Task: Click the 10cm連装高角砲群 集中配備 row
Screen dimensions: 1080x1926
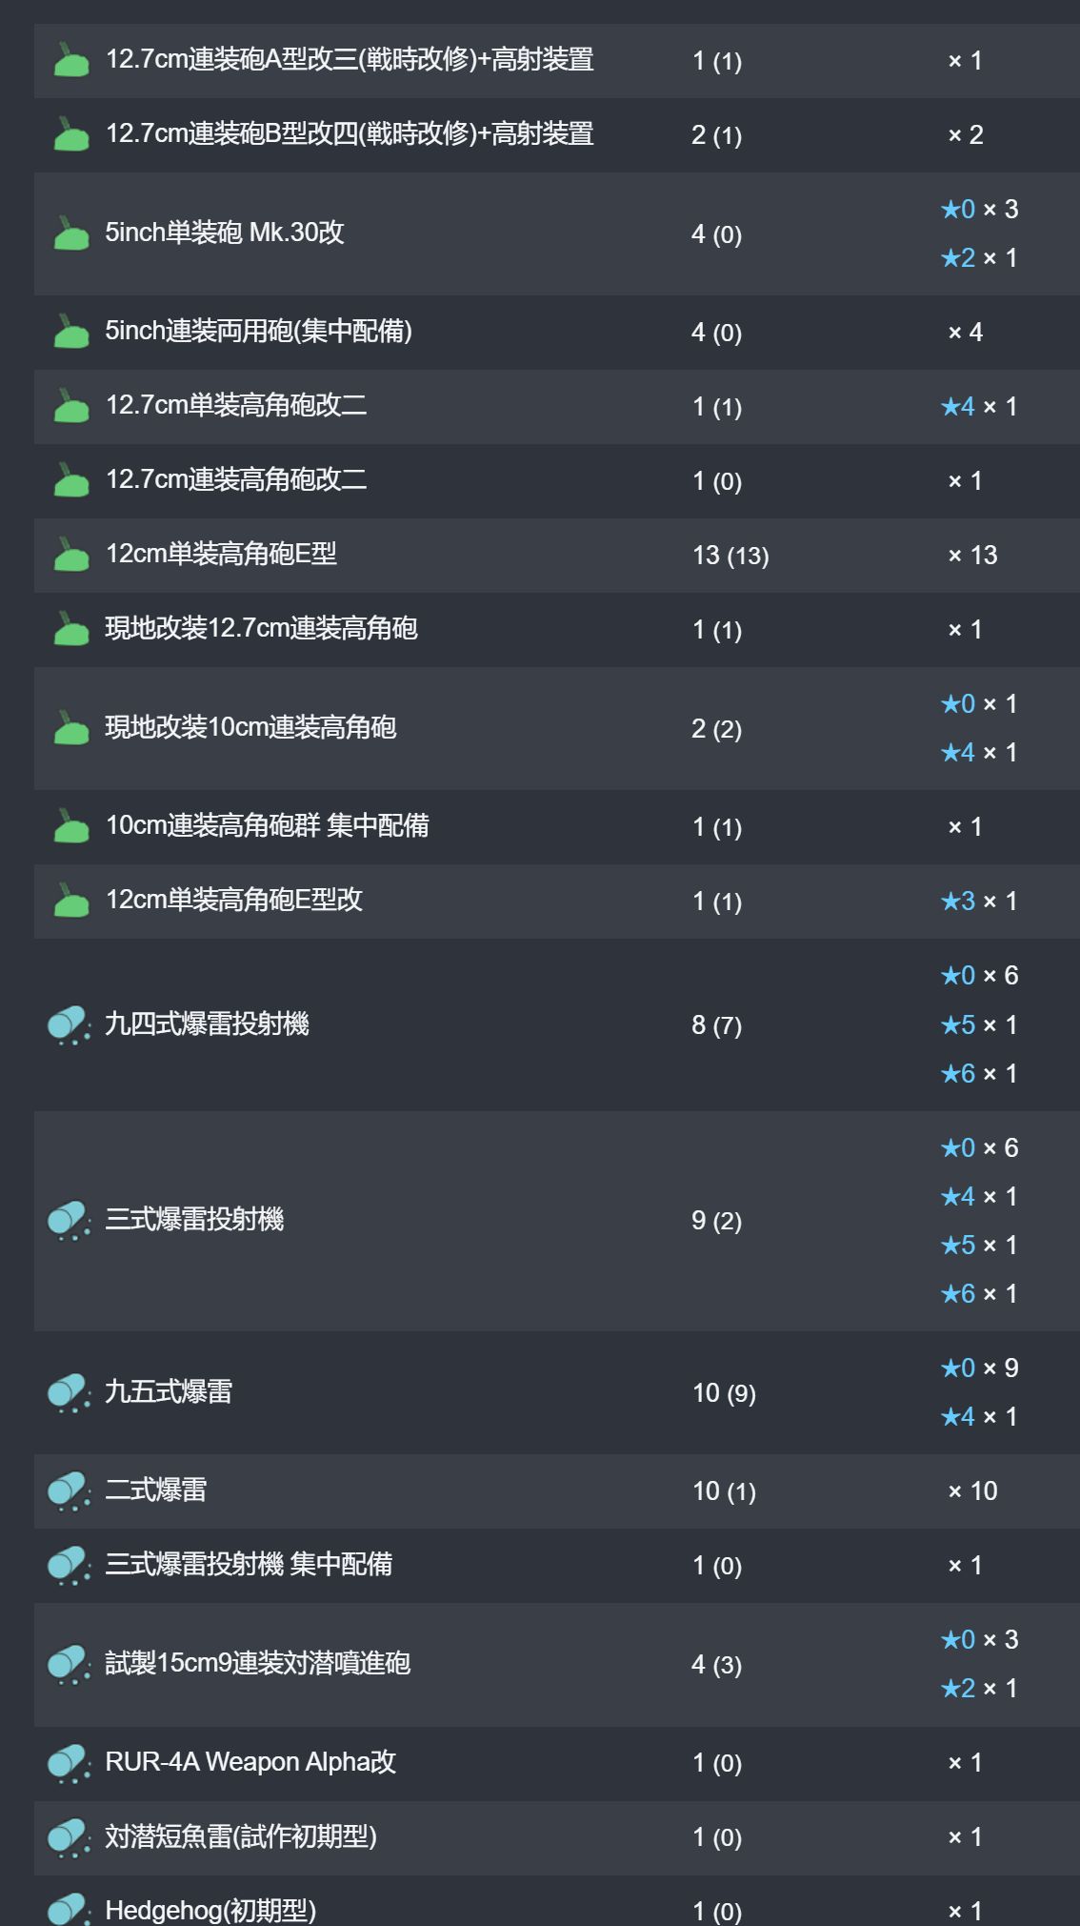Action: pos(557,826)
